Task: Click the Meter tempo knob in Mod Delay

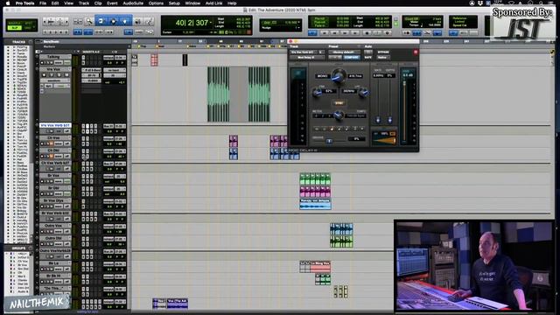Action: [x=338, y=115]
